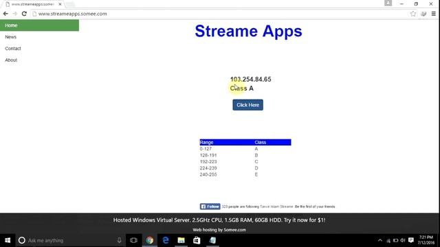Open a new tab next to current tab
The height and width of the screenshot is (247, 440).
(x=70, y=4)
